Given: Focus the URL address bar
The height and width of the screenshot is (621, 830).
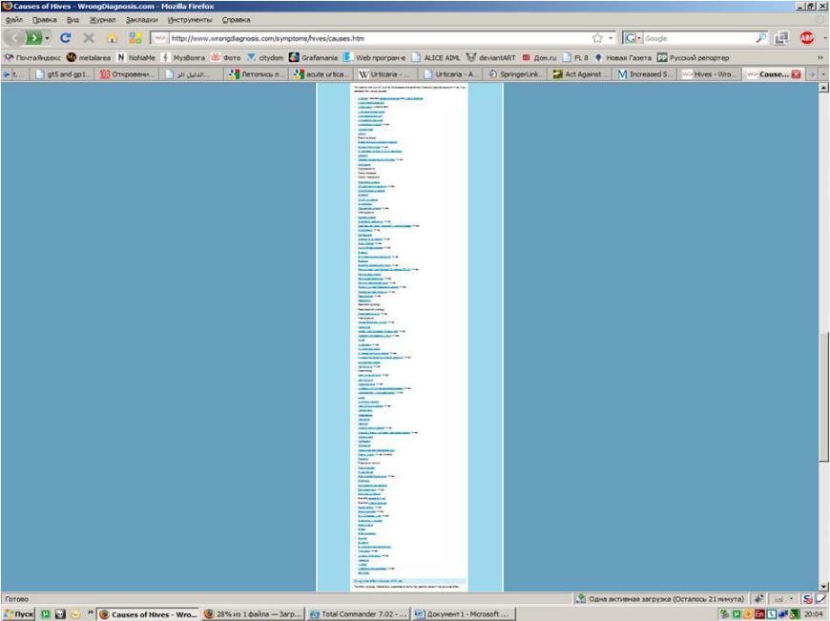Looking at the screenshot, I should pyautogui.click(x=379, y=38).
